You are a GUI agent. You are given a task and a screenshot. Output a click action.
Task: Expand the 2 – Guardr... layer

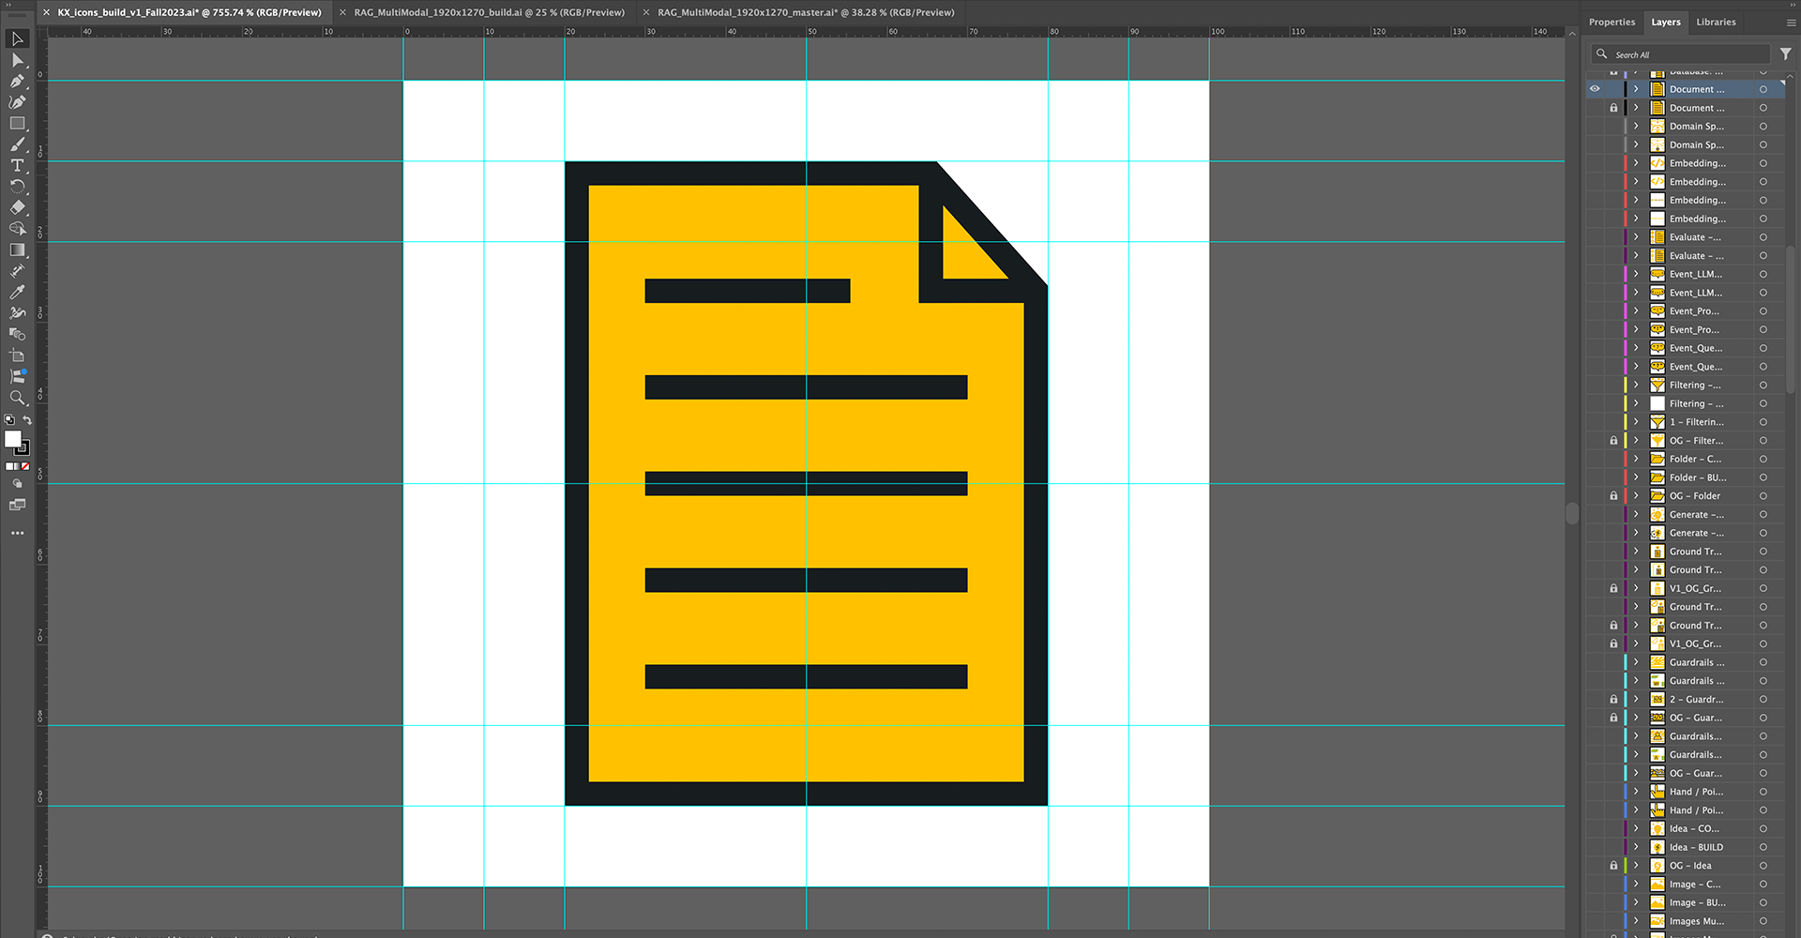pyautogui.click(x=1636, y=700)
